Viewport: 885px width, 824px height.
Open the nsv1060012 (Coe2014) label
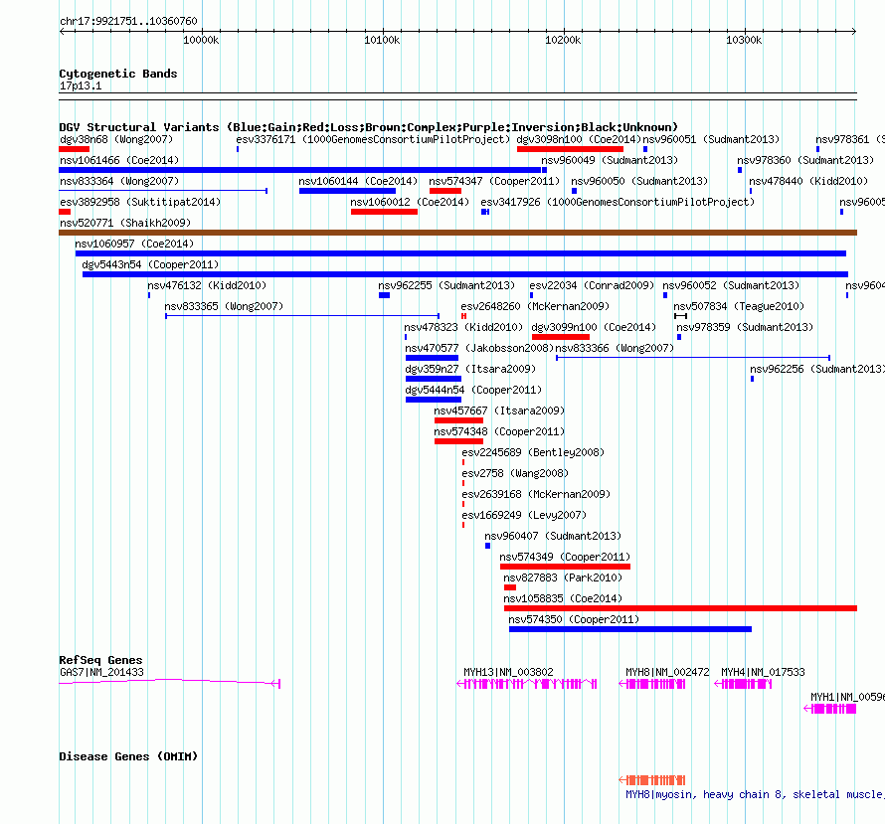410,202
